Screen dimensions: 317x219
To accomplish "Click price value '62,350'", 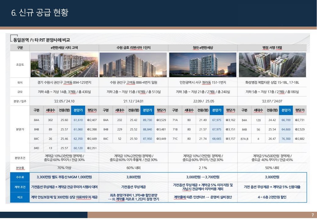I will 78,139.
